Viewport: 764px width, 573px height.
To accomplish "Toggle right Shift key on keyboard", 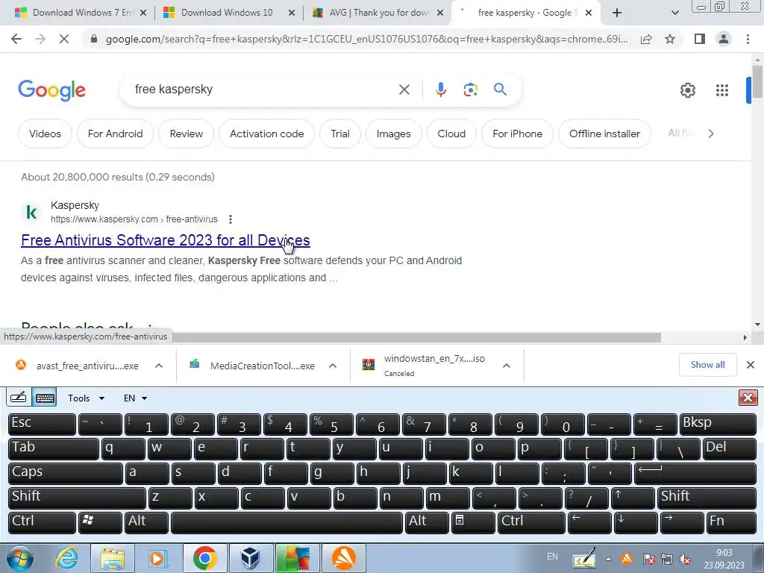I will 707,498.
